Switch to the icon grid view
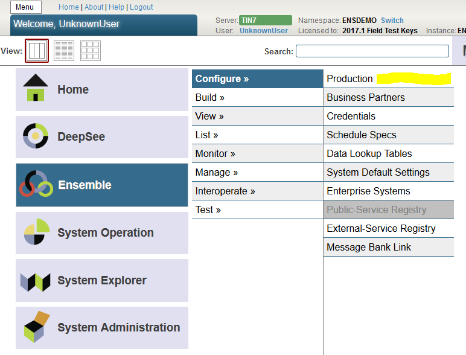This screenshot has width=466, height=355. [x=91, y=51]
